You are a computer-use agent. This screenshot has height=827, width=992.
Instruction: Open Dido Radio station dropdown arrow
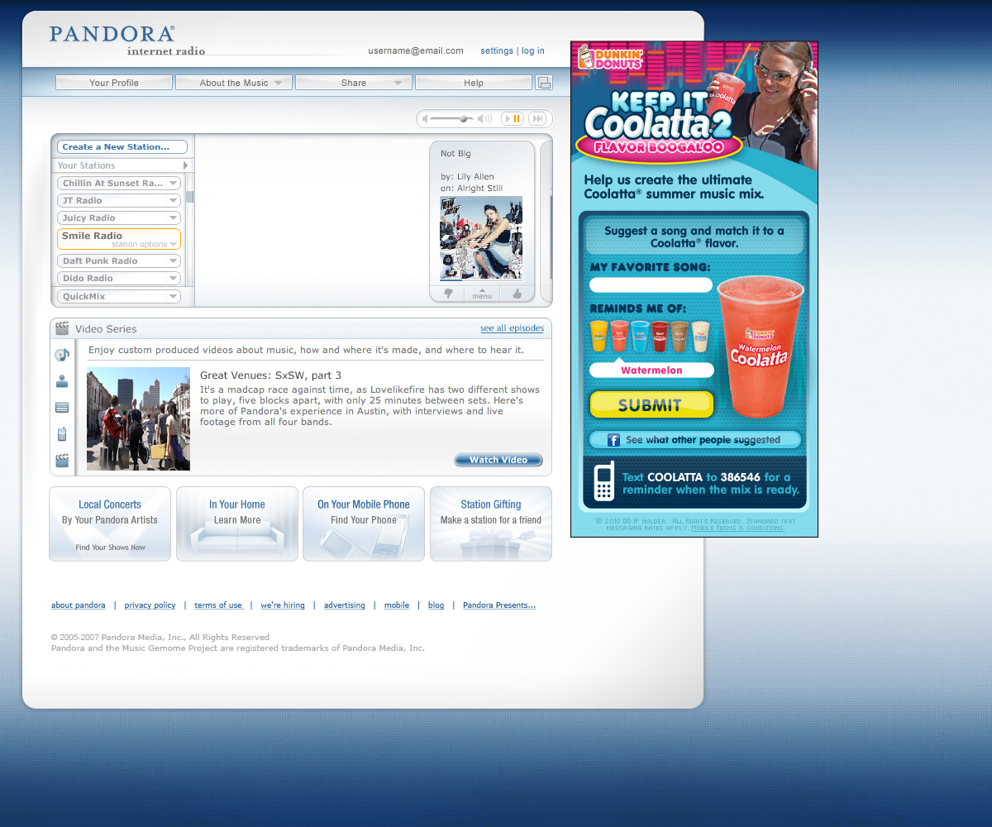click(173, 278)
